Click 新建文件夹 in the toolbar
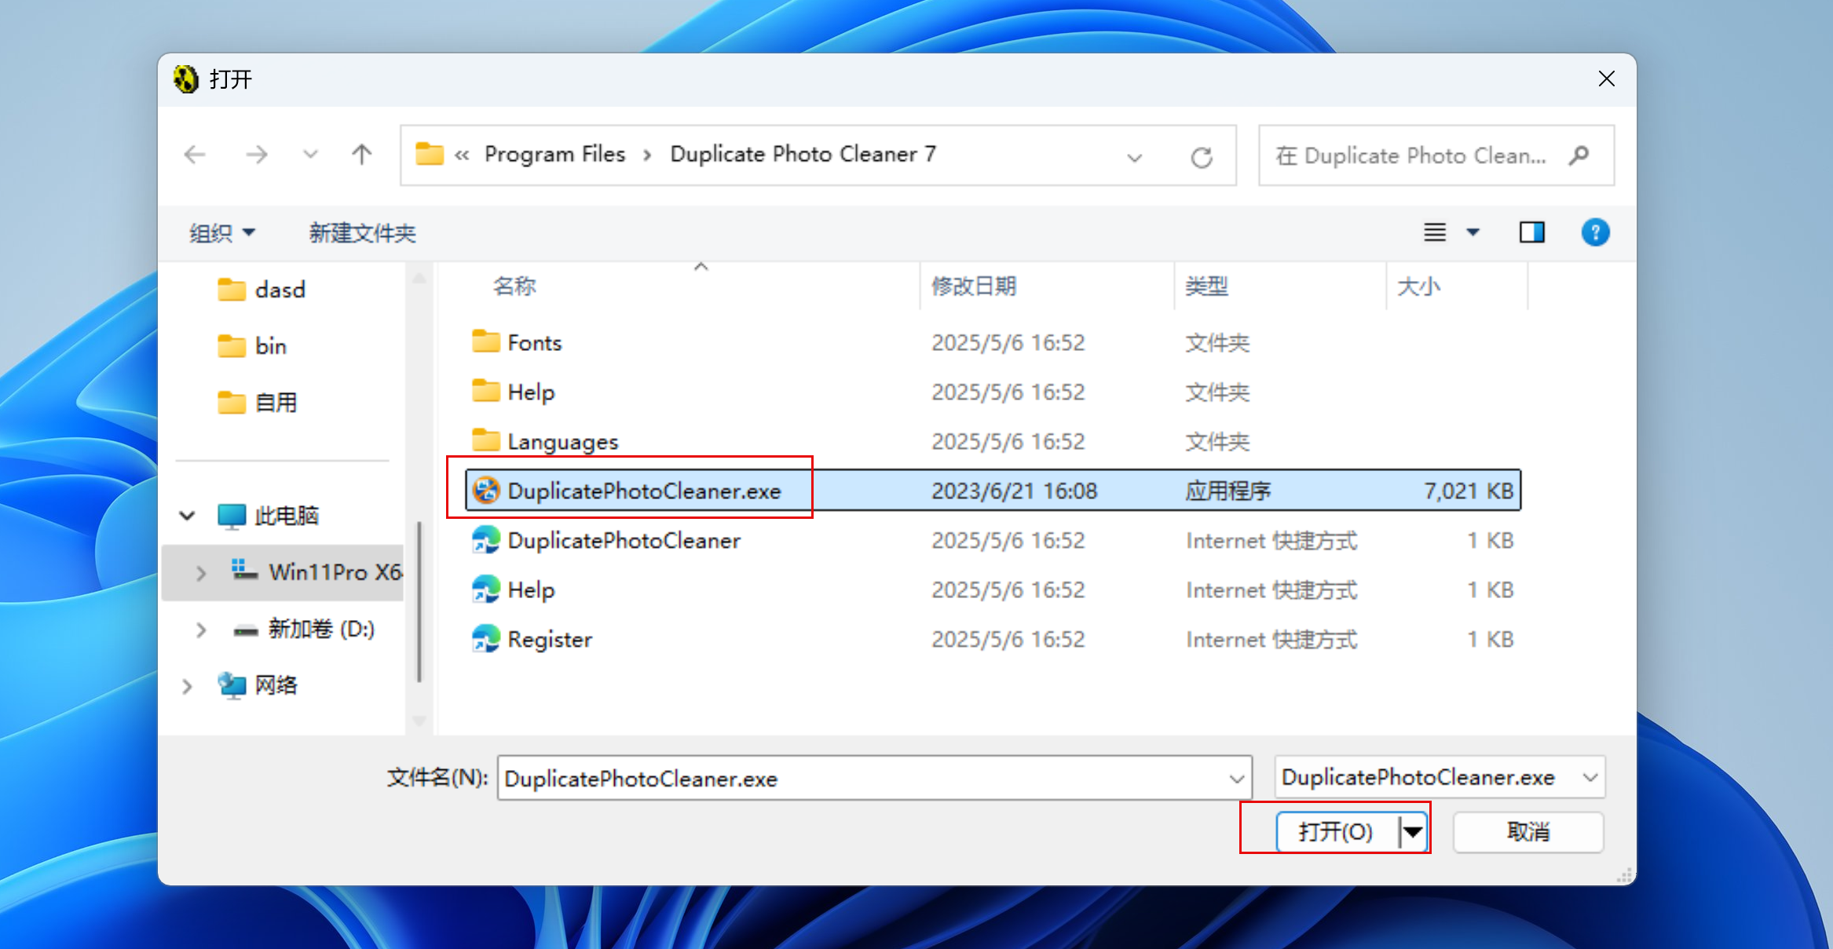 pyautogui.click(x=362, y=233)
